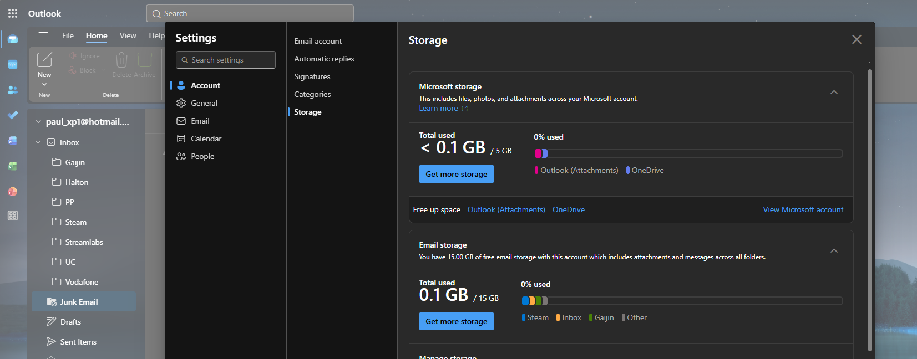The width and height of the screenshot is (917, 359).
Task: Click the OneDrive legend color swatch
Action: (628, 170)
